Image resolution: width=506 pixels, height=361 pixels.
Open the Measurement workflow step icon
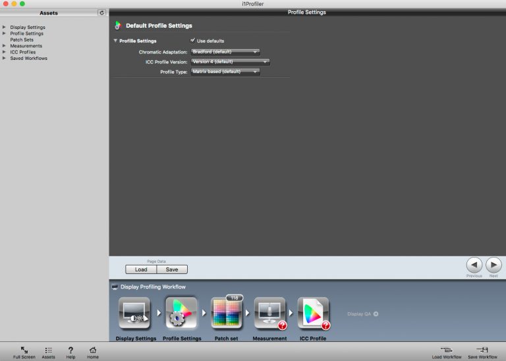(269, 313)
